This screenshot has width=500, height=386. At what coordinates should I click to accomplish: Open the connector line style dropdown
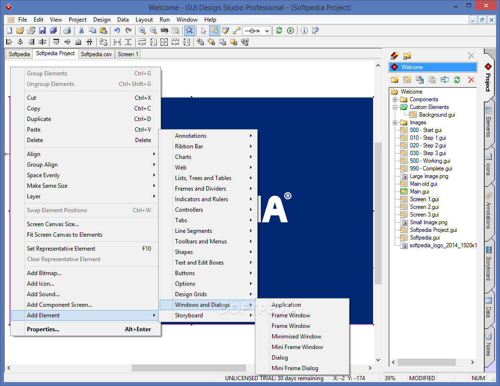[257, 31]
